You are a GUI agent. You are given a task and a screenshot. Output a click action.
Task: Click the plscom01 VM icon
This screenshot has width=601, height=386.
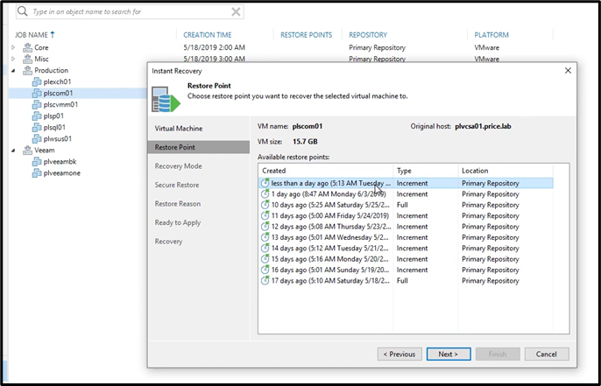click(37, 93)
